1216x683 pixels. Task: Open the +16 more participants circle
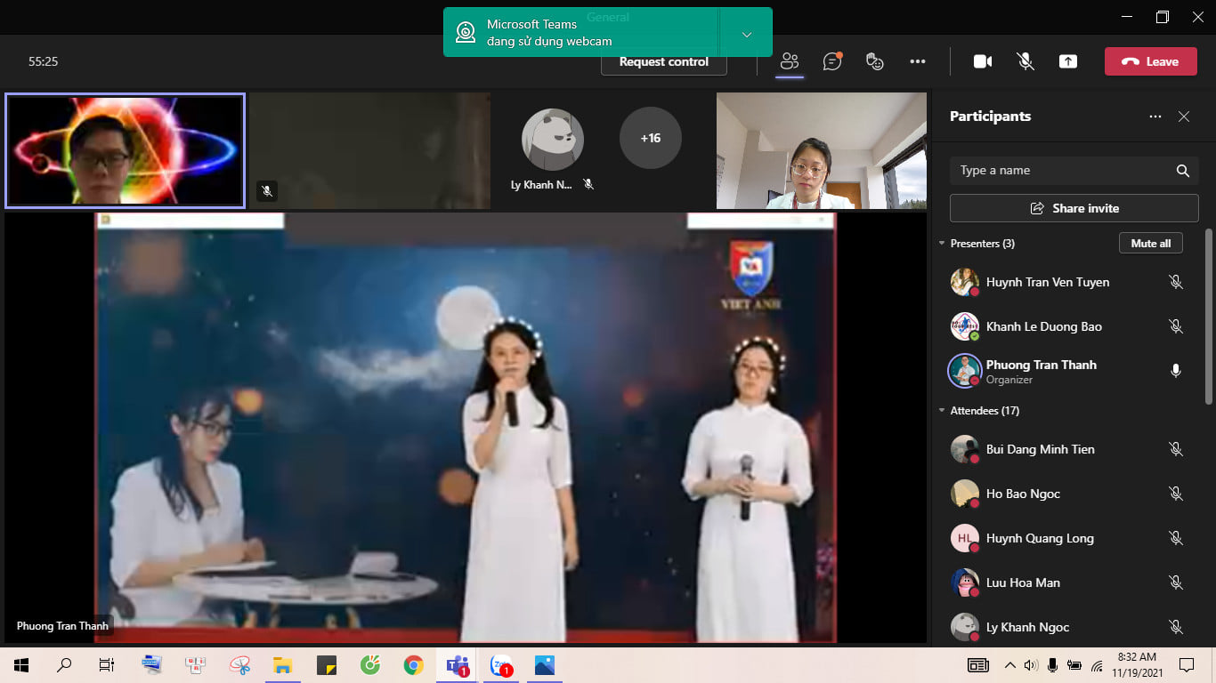[x=651, y=138]
